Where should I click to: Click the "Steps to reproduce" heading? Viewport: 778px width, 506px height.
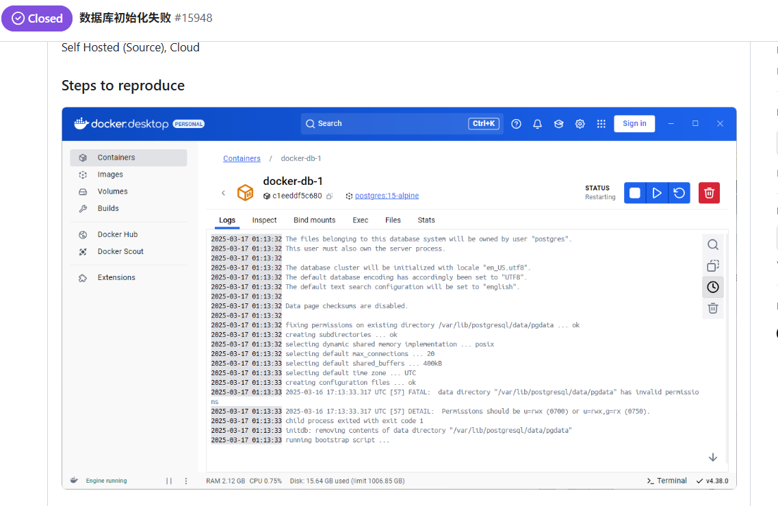123,86
